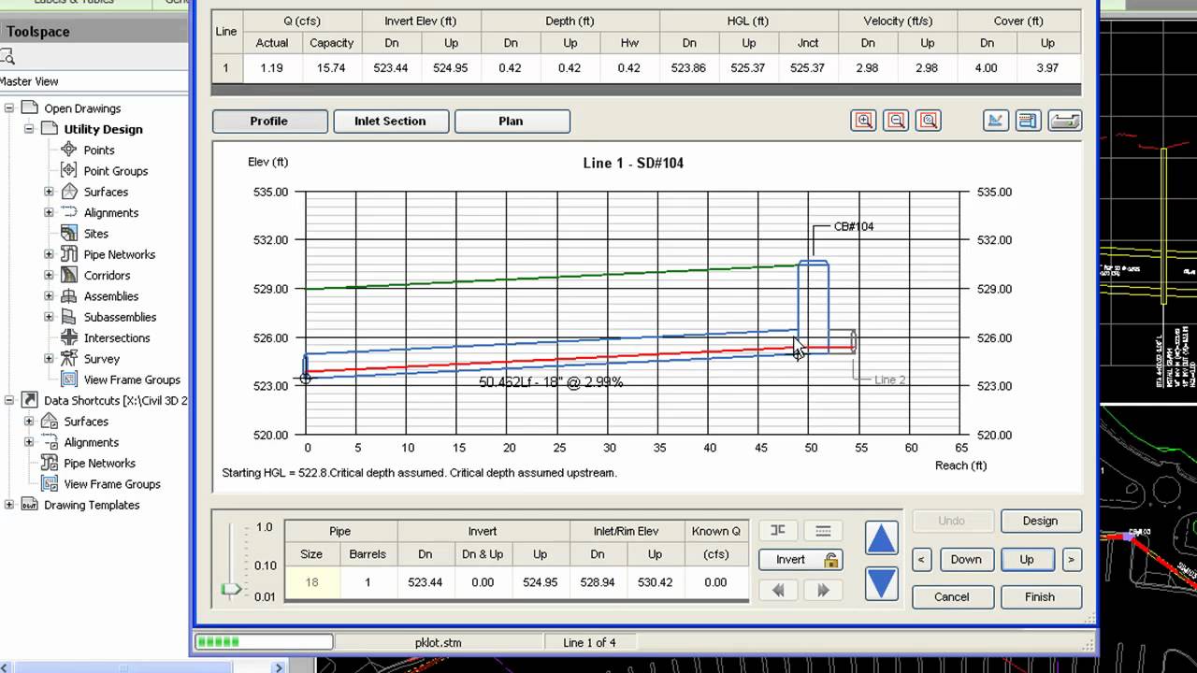Expand the Corridors node
Image resolution: width=1197 pixels, height=673 pixels.
point(49,275)
